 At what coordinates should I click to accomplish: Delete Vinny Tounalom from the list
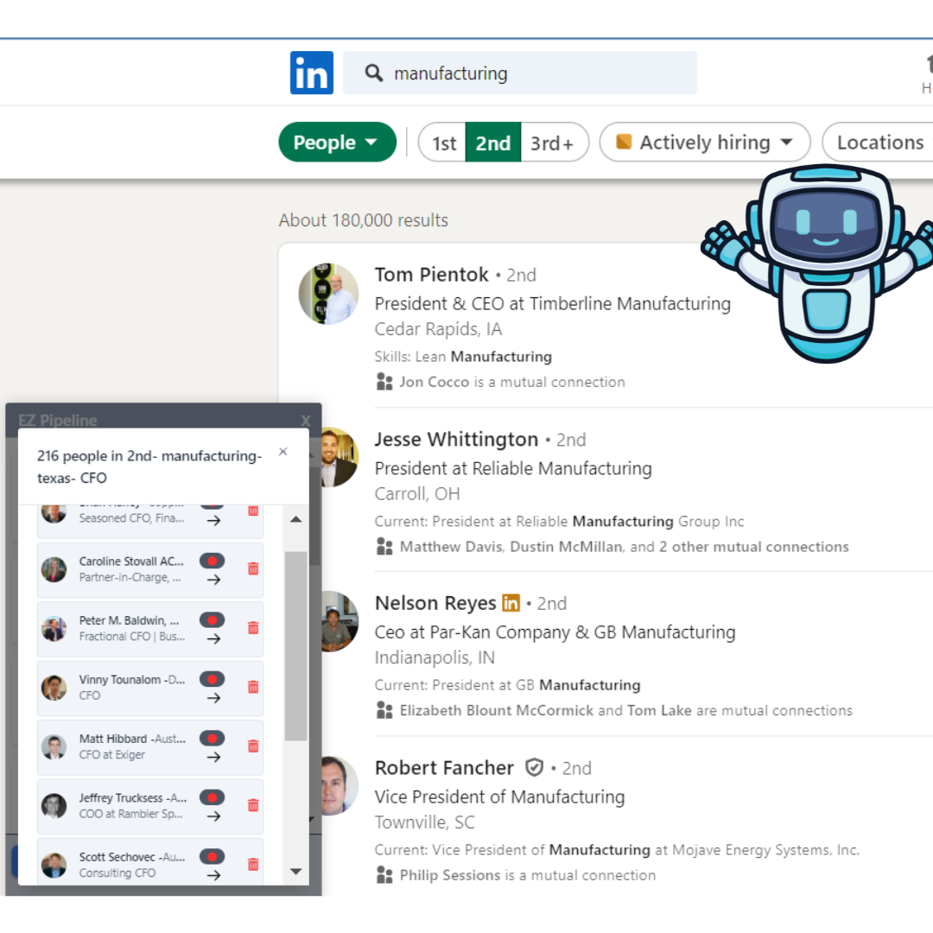coord(253,687)
